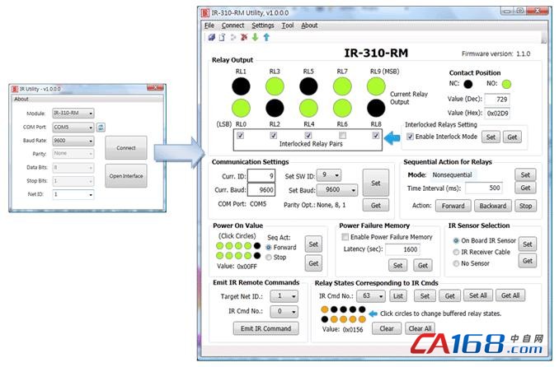Image resolution: width=559 pixels, height=367 pixels.
Task: Open the Connect menu
Action: (x=233, y=26)
